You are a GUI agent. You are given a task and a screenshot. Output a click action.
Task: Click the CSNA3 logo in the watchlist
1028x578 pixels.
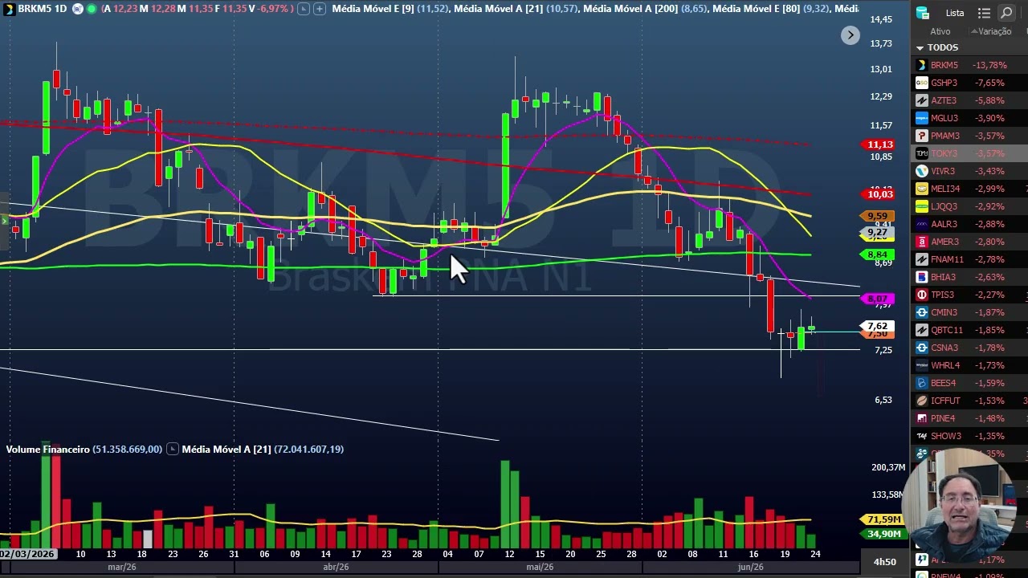pyautogui.click(x=922, y=348)
